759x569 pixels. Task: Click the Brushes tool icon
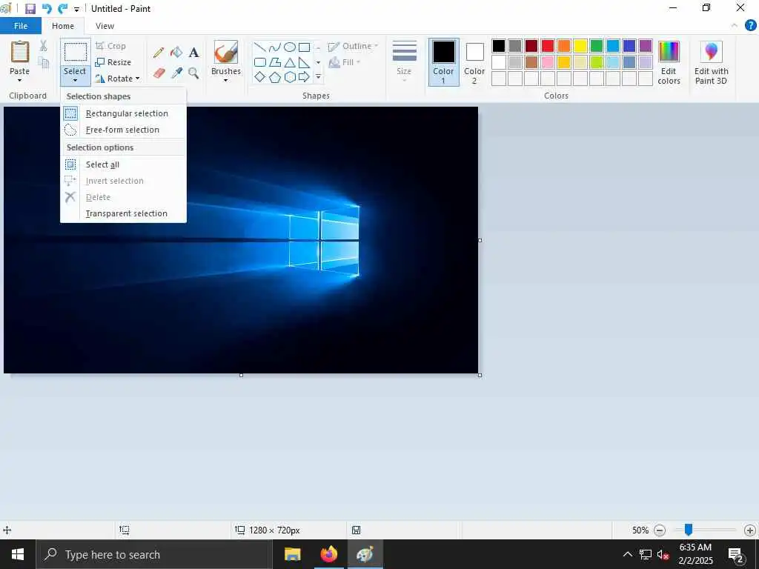point(226,53)
